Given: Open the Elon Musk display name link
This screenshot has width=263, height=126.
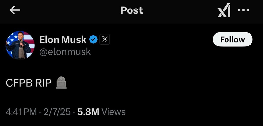Looking at the screenshot, I should (x=63, y=40).
